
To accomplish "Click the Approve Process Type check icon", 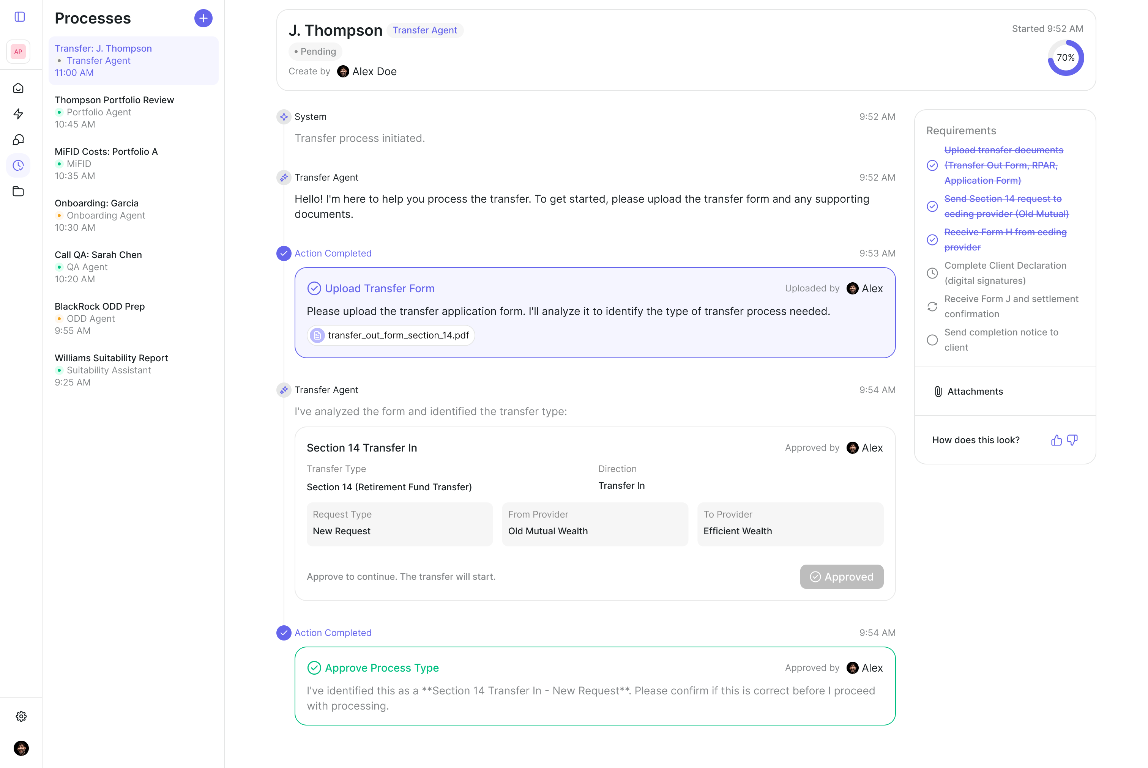I will 314,668.
